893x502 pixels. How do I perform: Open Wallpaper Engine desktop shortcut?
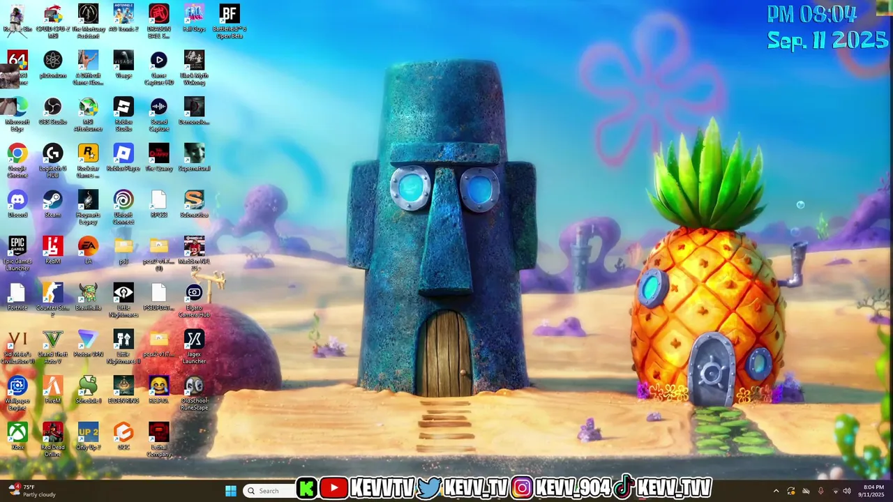click(17, 393)
